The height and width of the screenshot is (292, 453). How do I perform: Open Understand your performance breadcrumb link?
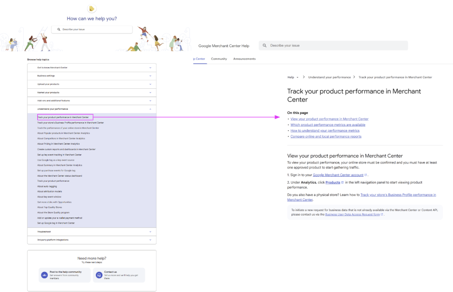click(x=329, y=77)
